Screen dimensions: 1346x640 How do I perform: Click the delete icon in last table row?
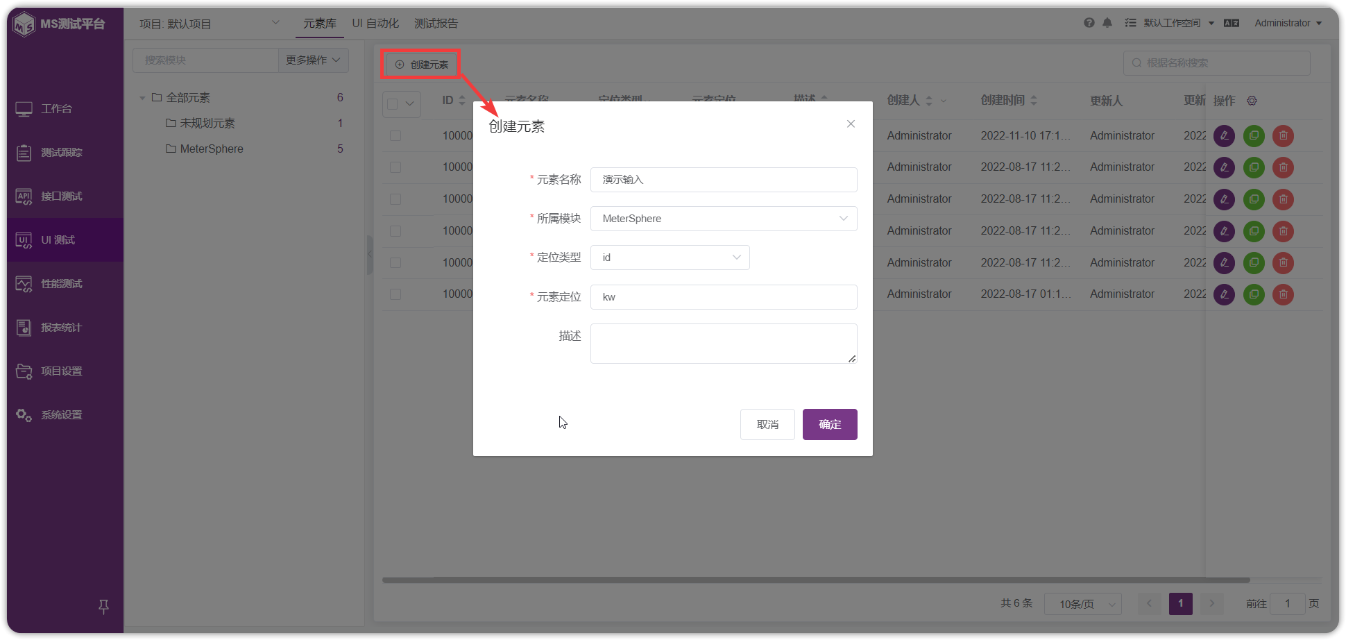pos(1284,294)
